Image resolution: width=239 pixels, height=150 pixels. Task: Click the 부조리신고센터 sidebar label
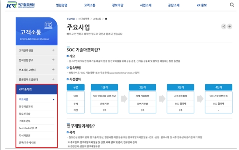27,70
